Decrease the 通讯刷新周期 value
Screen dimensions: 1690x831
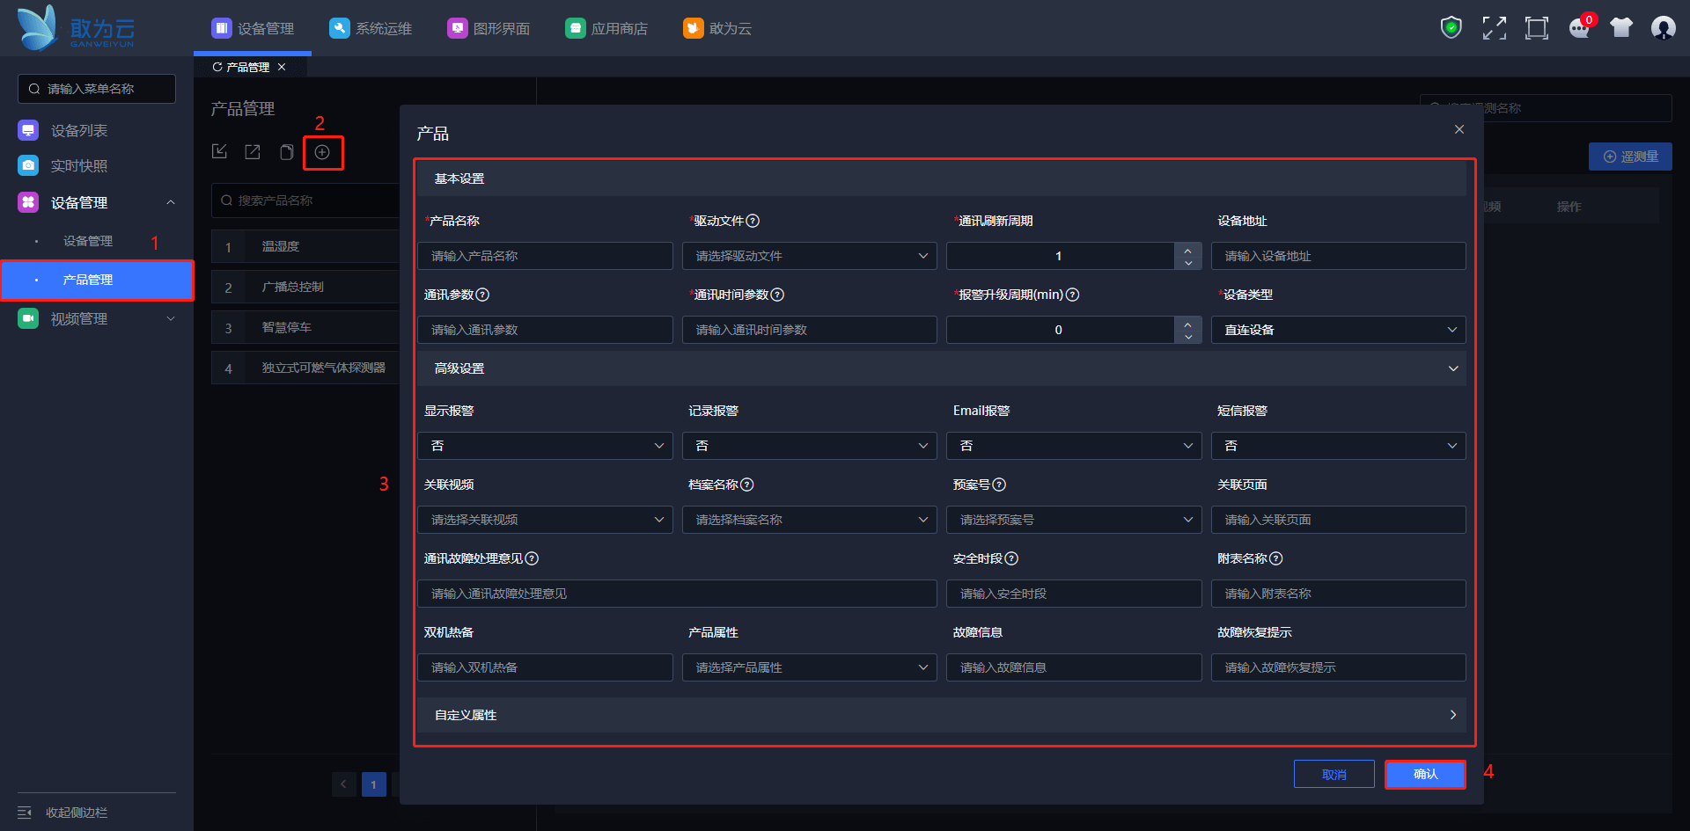[x=1188, y=263]
